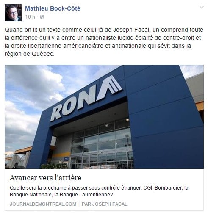Click the word Québec in post text
The image size is (208, 215).
point(42,54)
